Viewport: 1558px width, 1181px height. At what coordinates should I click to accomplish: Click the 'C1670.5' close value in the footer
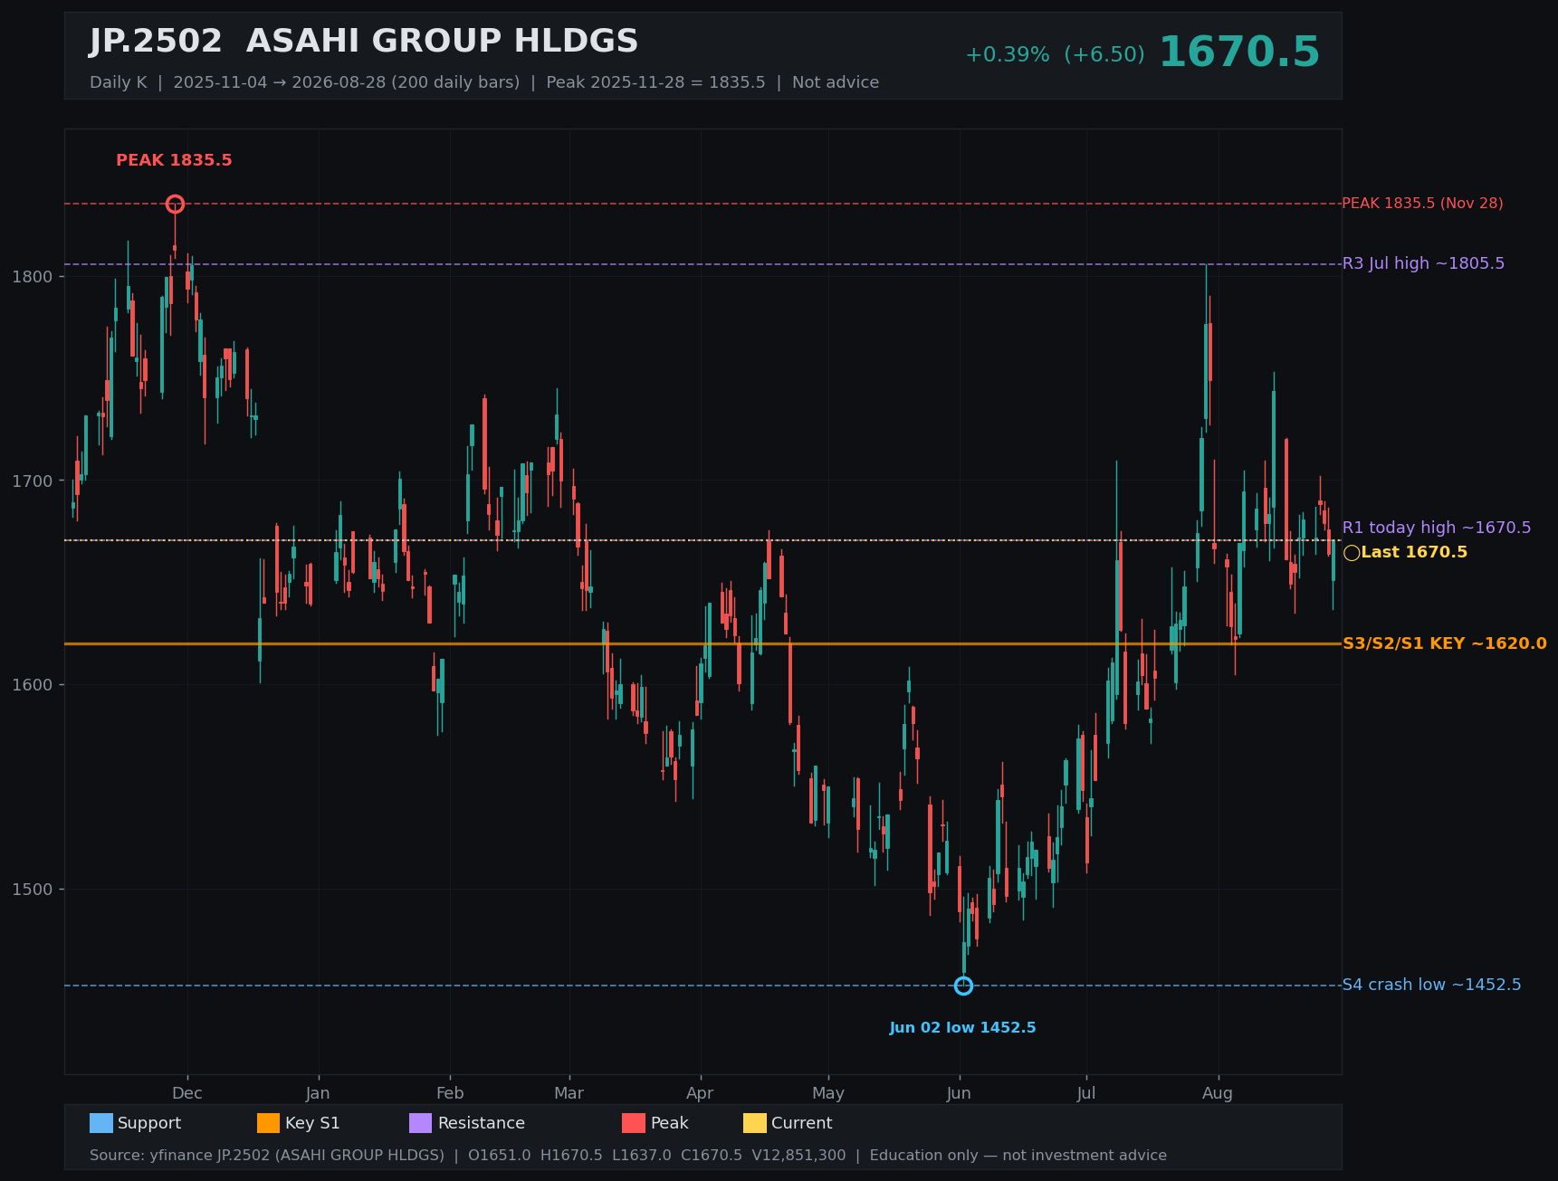point(712,1156)
